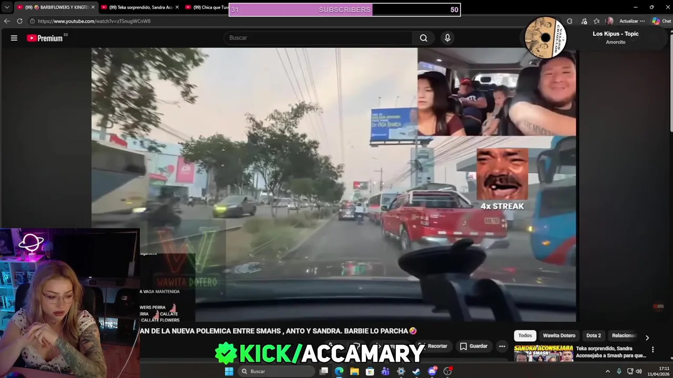Open the favorites star list icon
673x378 pixels.
596,21
